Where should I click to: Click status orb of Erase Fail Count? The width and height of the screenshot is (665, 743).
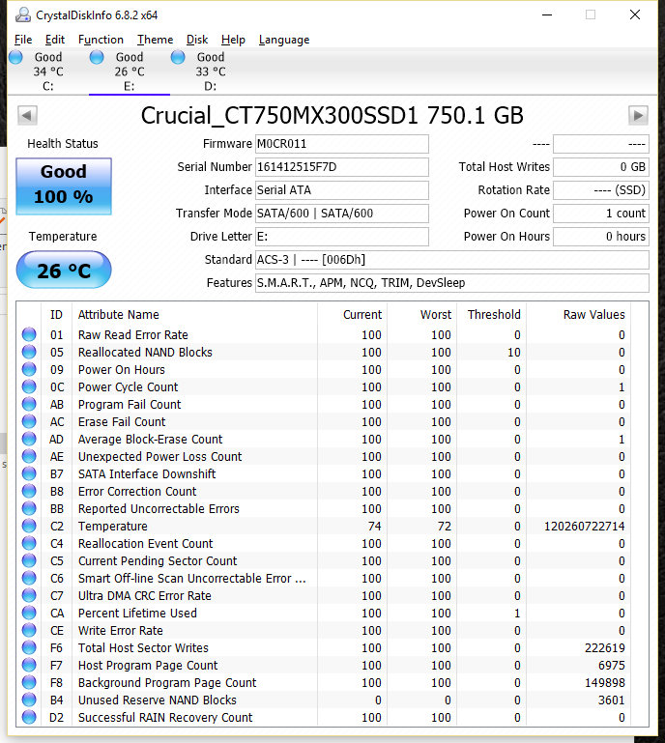(29, 421)
